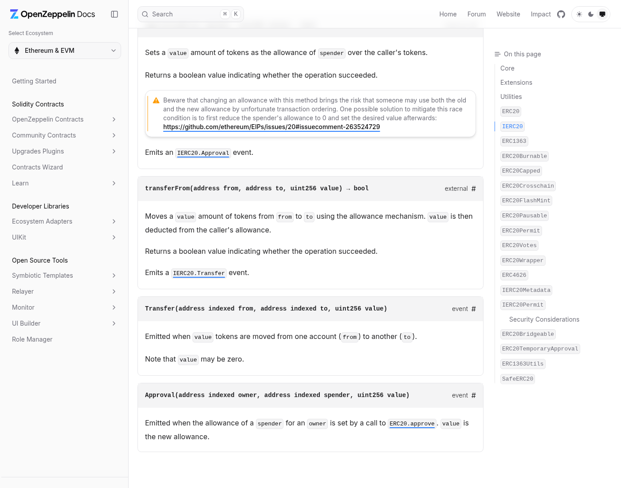Switch to light theme sun icon
Screen dimensions: 621x488
[579, 14]
